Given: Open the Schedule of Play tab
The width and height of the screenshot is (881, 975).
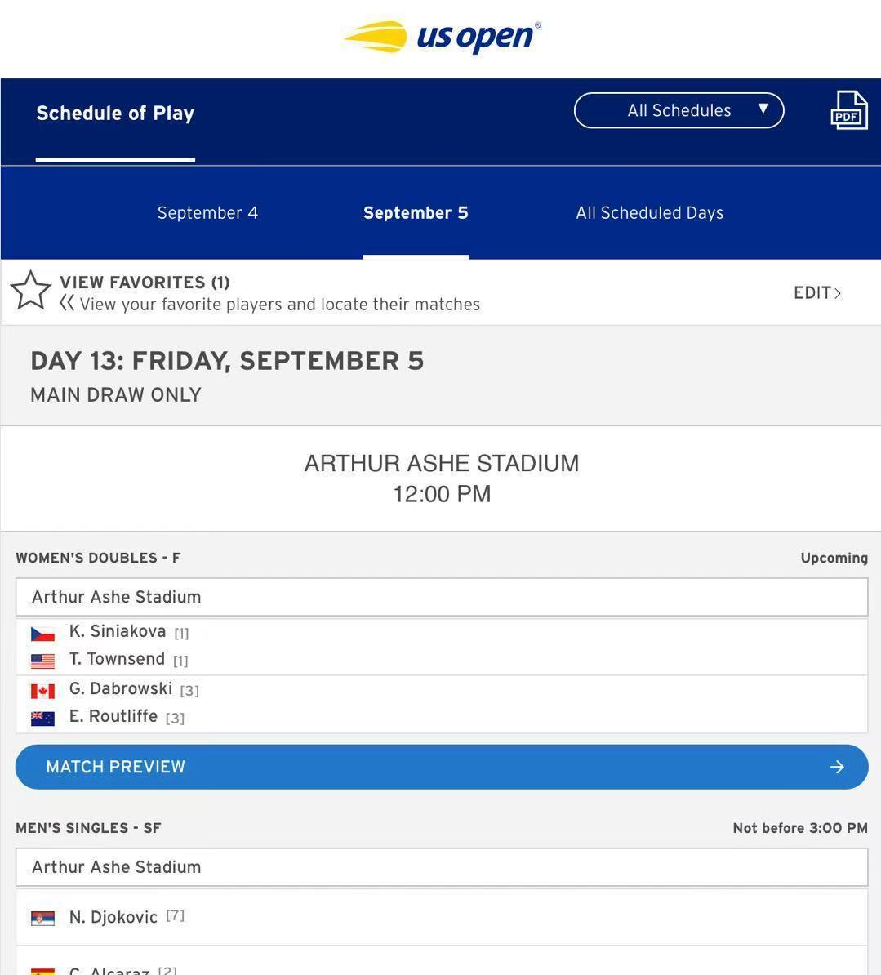Looking at the screenshot, I should [115, 114].
